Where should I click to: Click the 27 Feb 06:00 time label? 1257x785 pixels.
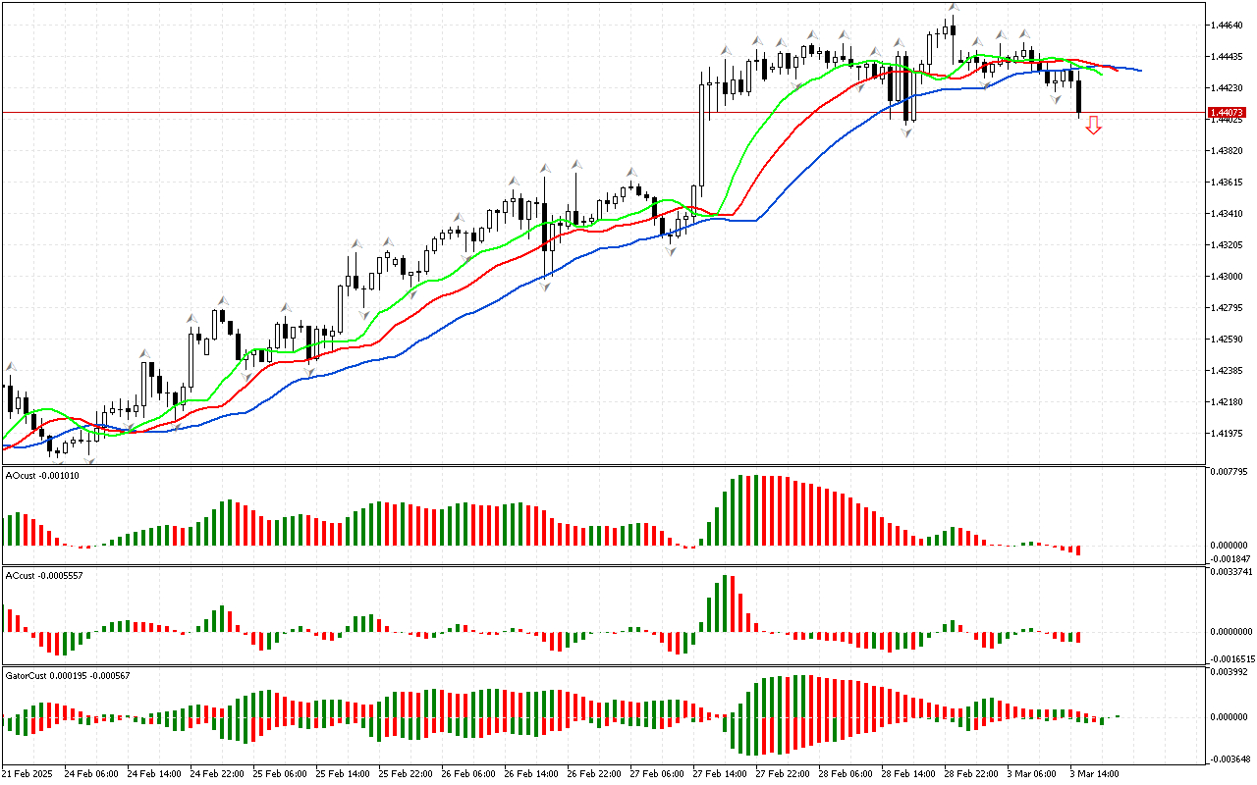[x=658, y=773]
